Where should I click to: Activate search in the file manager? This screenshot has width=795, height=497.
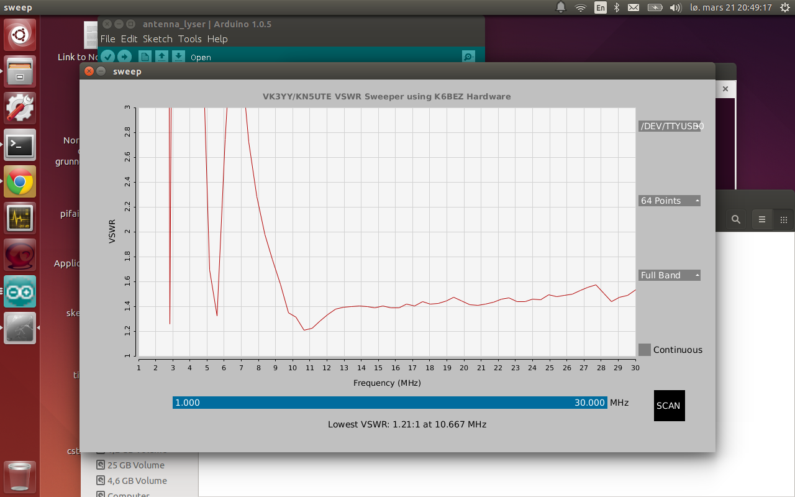click(736, 219)
